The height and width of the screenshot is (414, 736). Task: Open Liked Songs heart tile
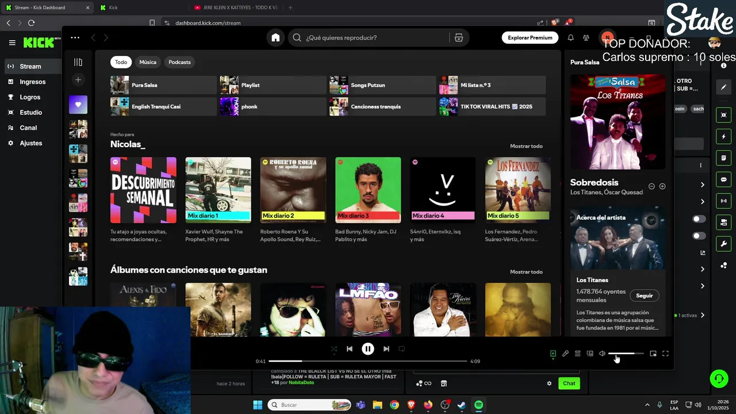click(x=78, y=105)
